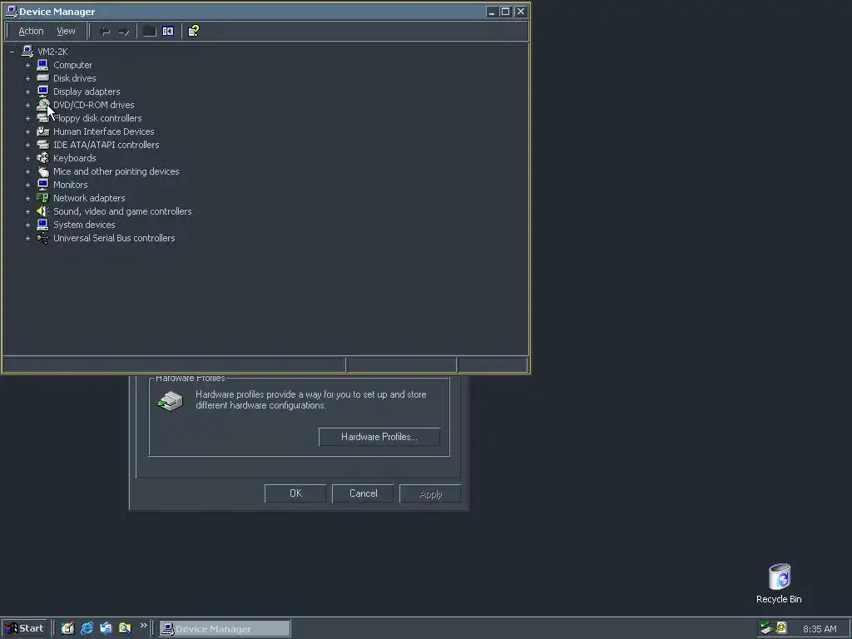Select the Keyboards icon
This screenshot has height=639, width=852.
(43, 157)
